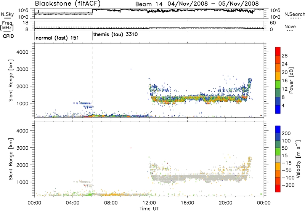Click the power panel 'Slant Range [km]' label
This screenshot has height=211, width=305.
[x=11, y=80]
